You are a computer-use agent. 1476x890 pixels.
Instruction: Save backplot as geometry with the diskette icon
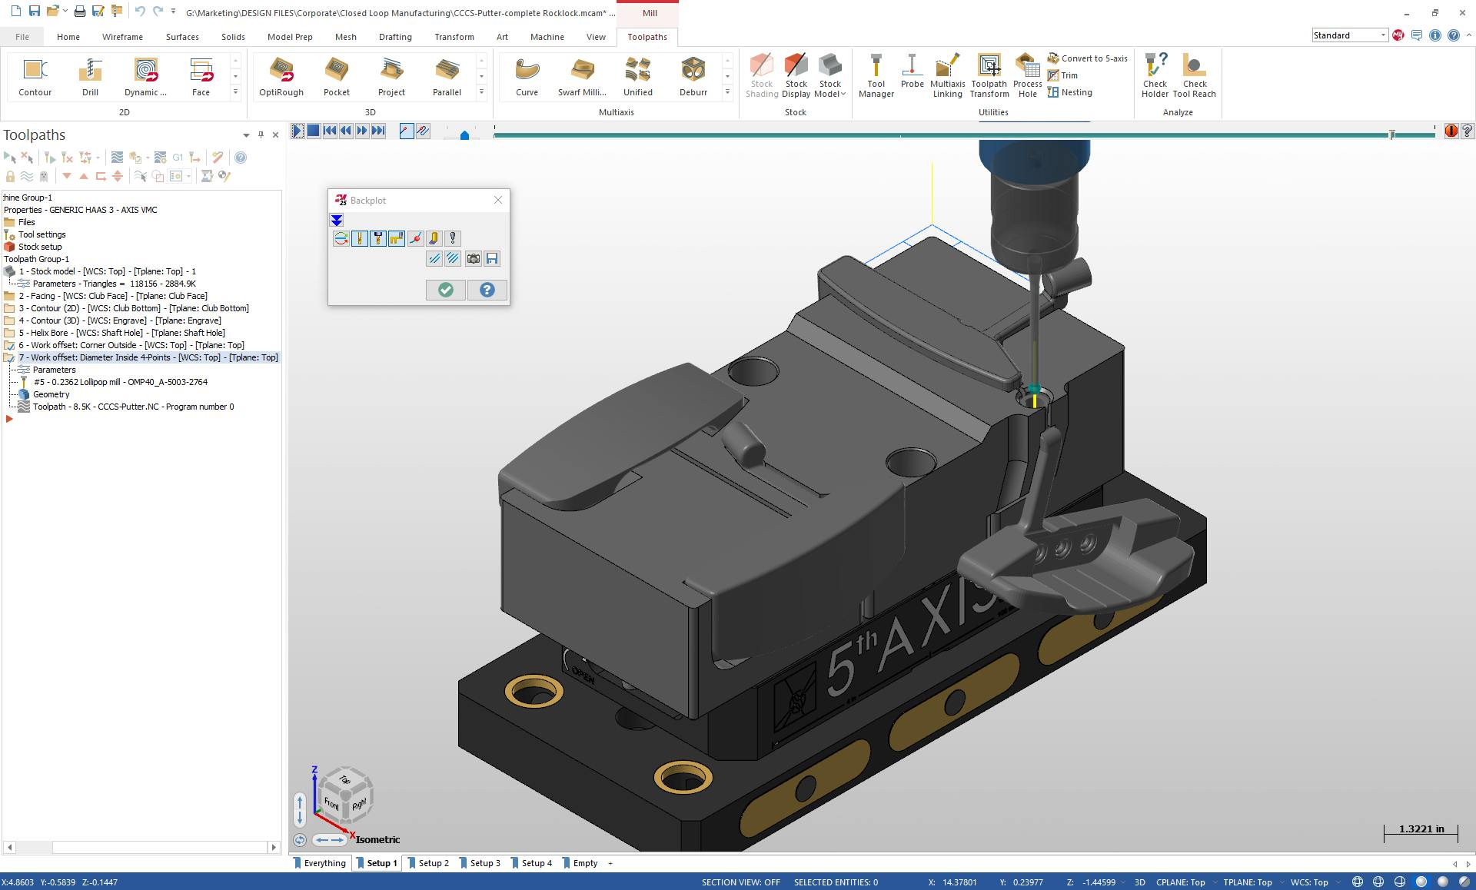click(x=492, y=258)
